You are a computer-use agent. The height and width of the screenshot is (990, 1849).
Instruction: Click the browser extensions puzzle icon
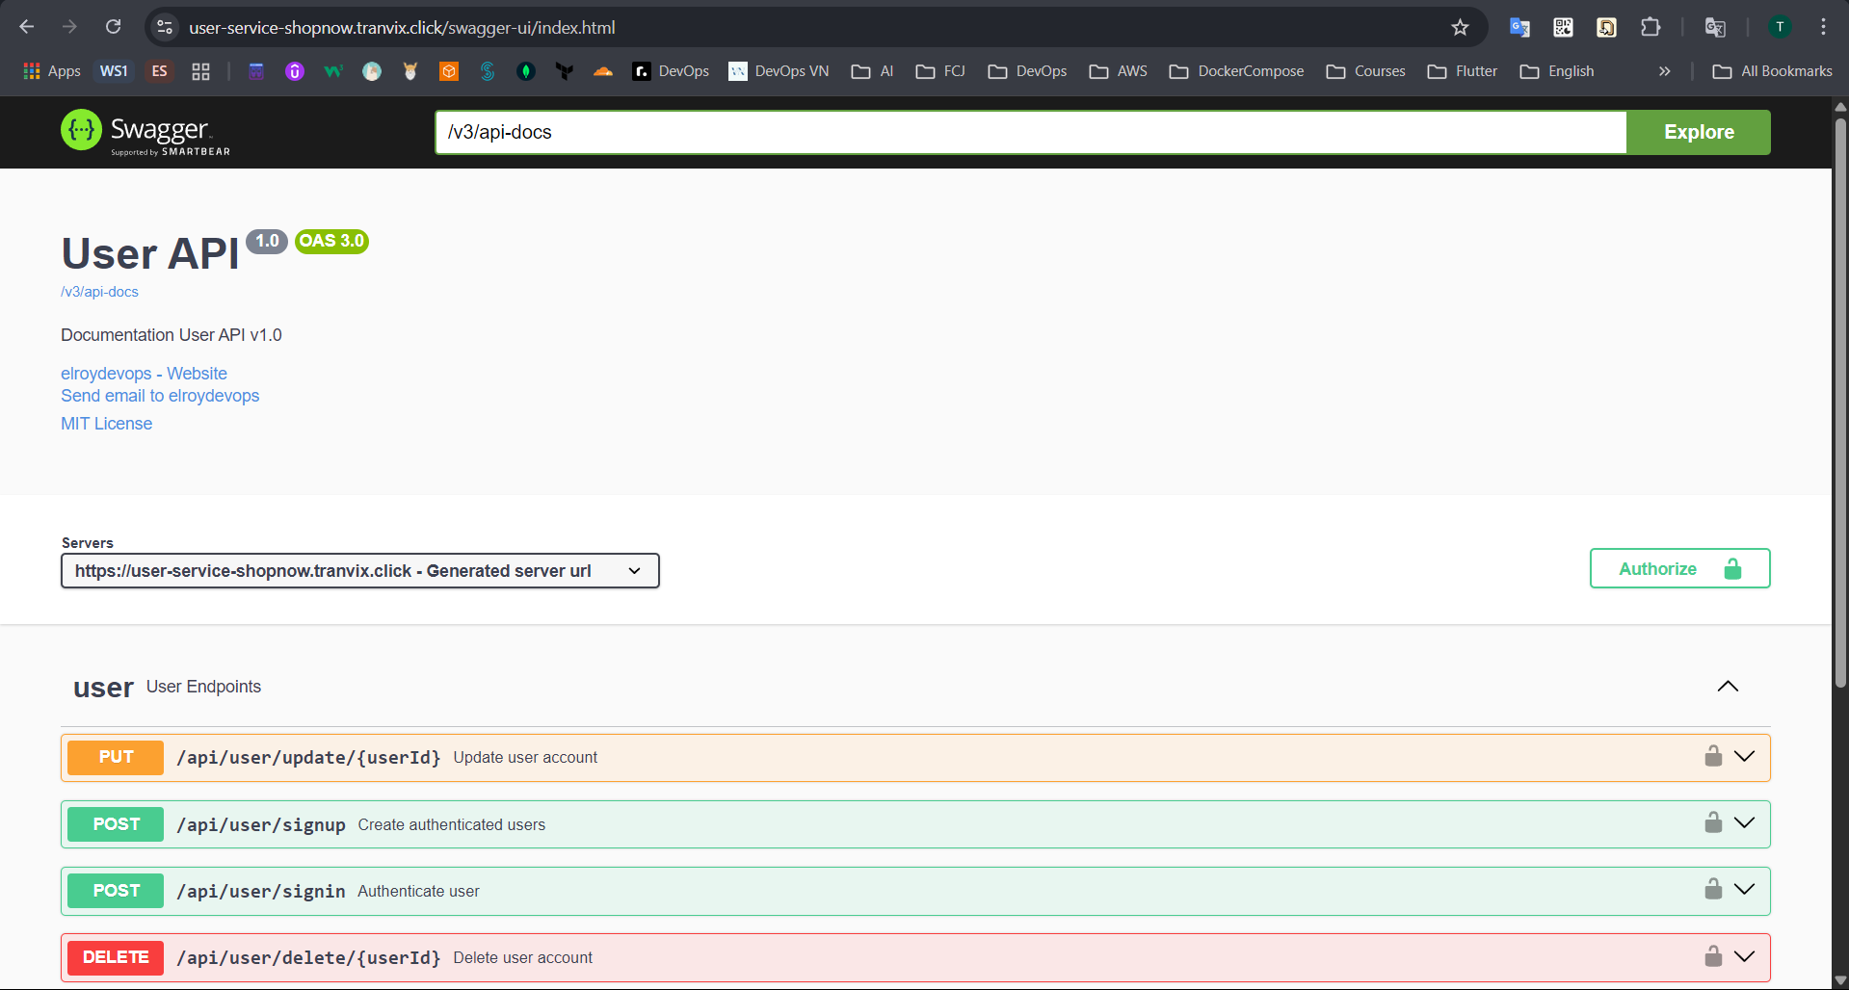[1651, 27]
